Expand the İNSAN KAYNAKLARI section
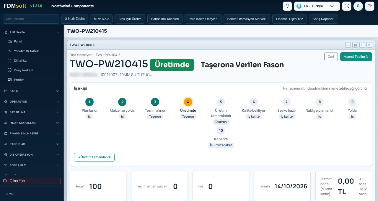This screenshot has height=201, width=378. [x=32, y=123]
